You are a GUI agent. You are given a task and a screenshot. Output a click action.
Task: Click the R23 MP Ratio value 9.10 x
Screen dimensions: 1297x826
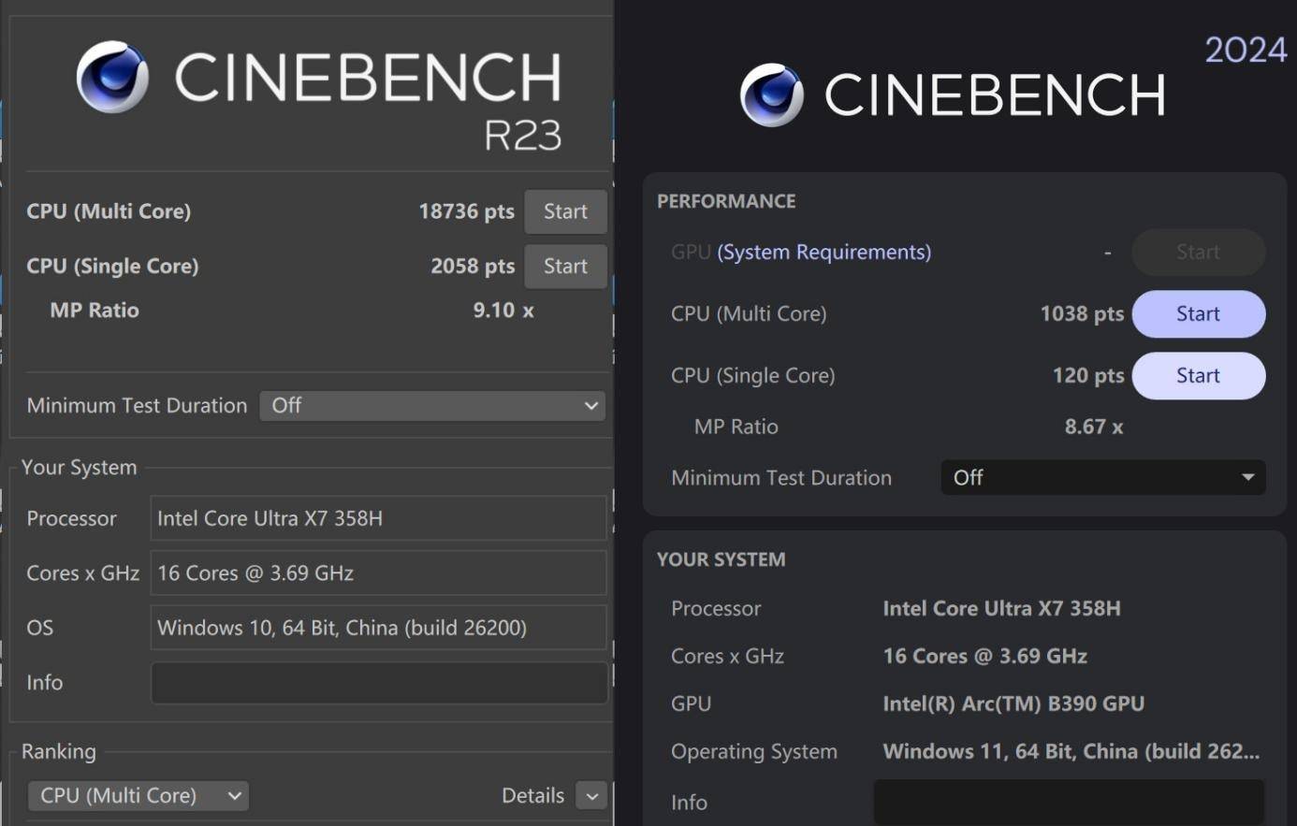point(503,310)
